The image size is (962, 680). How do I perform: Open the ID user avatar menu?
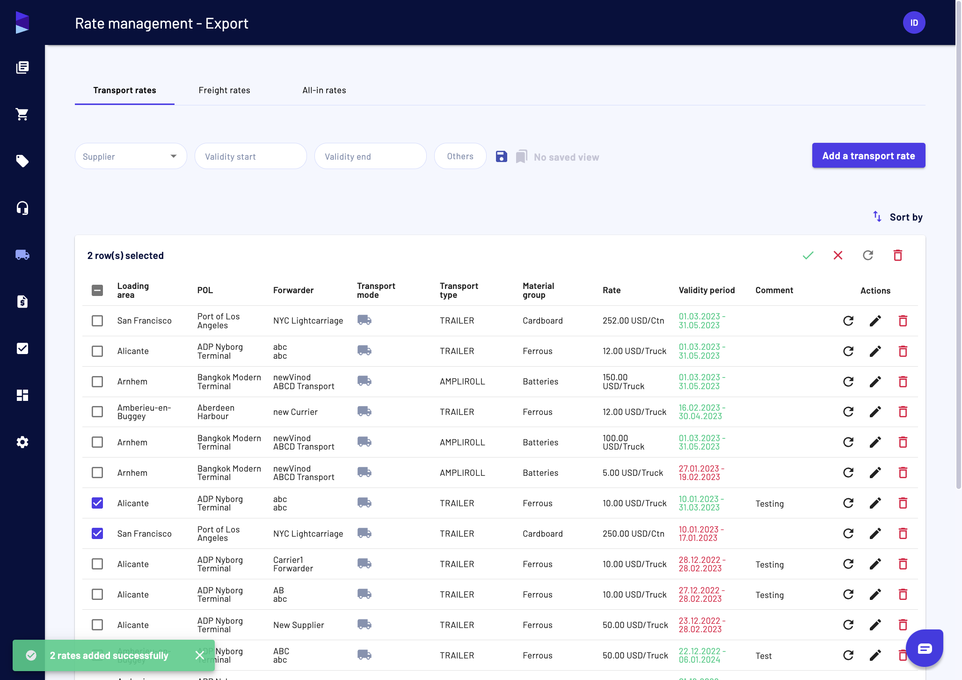[x=914, y=22]
